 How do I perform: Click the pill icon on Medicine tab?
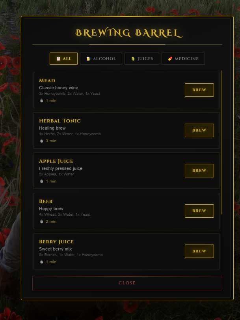[x=170, y=59]
